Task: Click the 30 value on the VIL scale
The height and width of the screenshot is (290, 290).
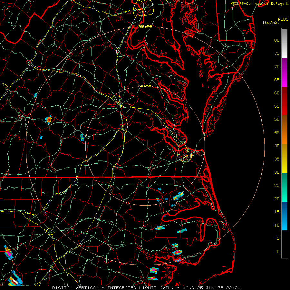Action: tap(277, 172)
